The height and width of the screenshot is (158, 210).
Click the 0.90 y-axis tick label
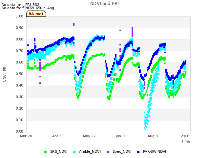click(x=20, y=28)
